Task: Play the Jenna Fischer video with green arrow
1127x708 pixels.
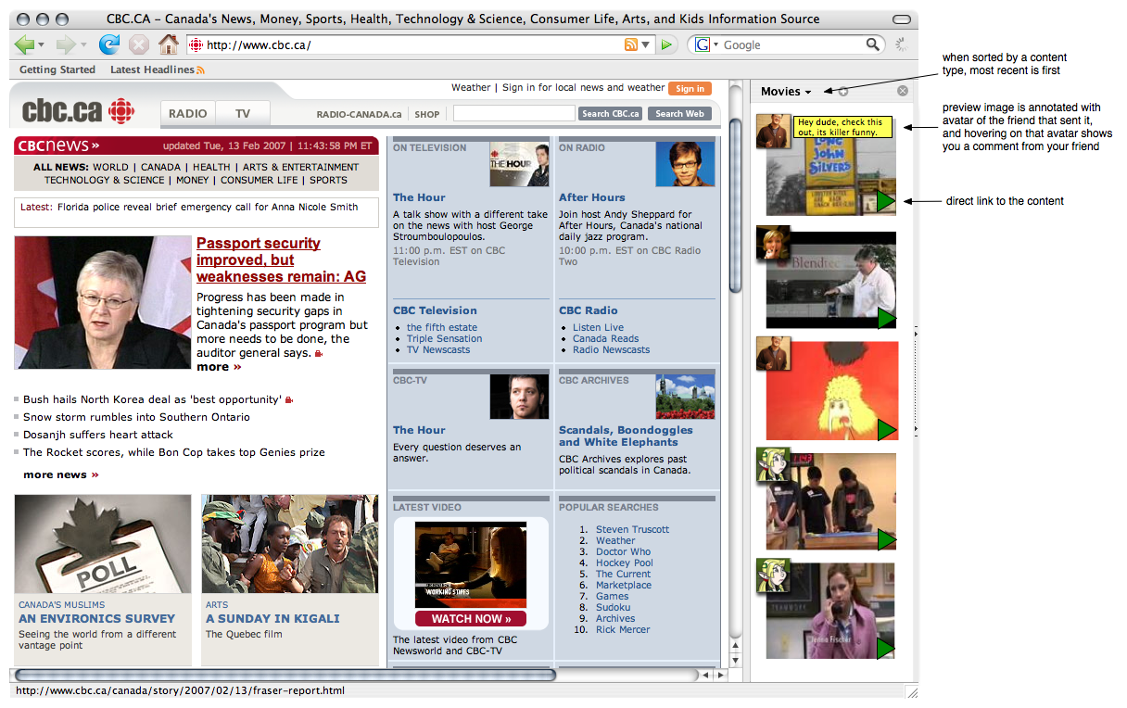Action: point(885,648)
